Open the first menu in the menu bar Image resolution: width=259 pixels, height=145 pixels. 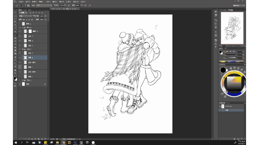tap(21, 2)
